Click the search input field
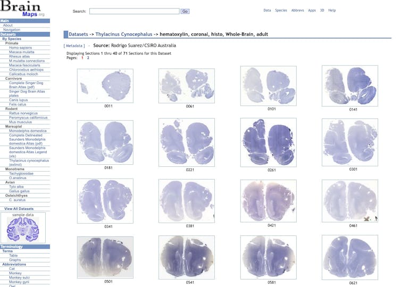The image size is (401, 287). (134, 11)
